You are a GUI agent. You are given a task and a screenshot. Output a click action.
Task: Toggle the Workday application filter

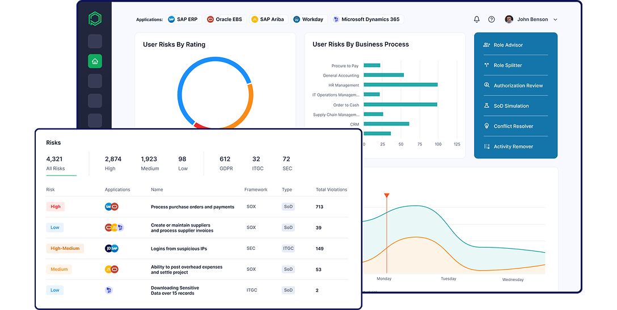coord(308,19)
